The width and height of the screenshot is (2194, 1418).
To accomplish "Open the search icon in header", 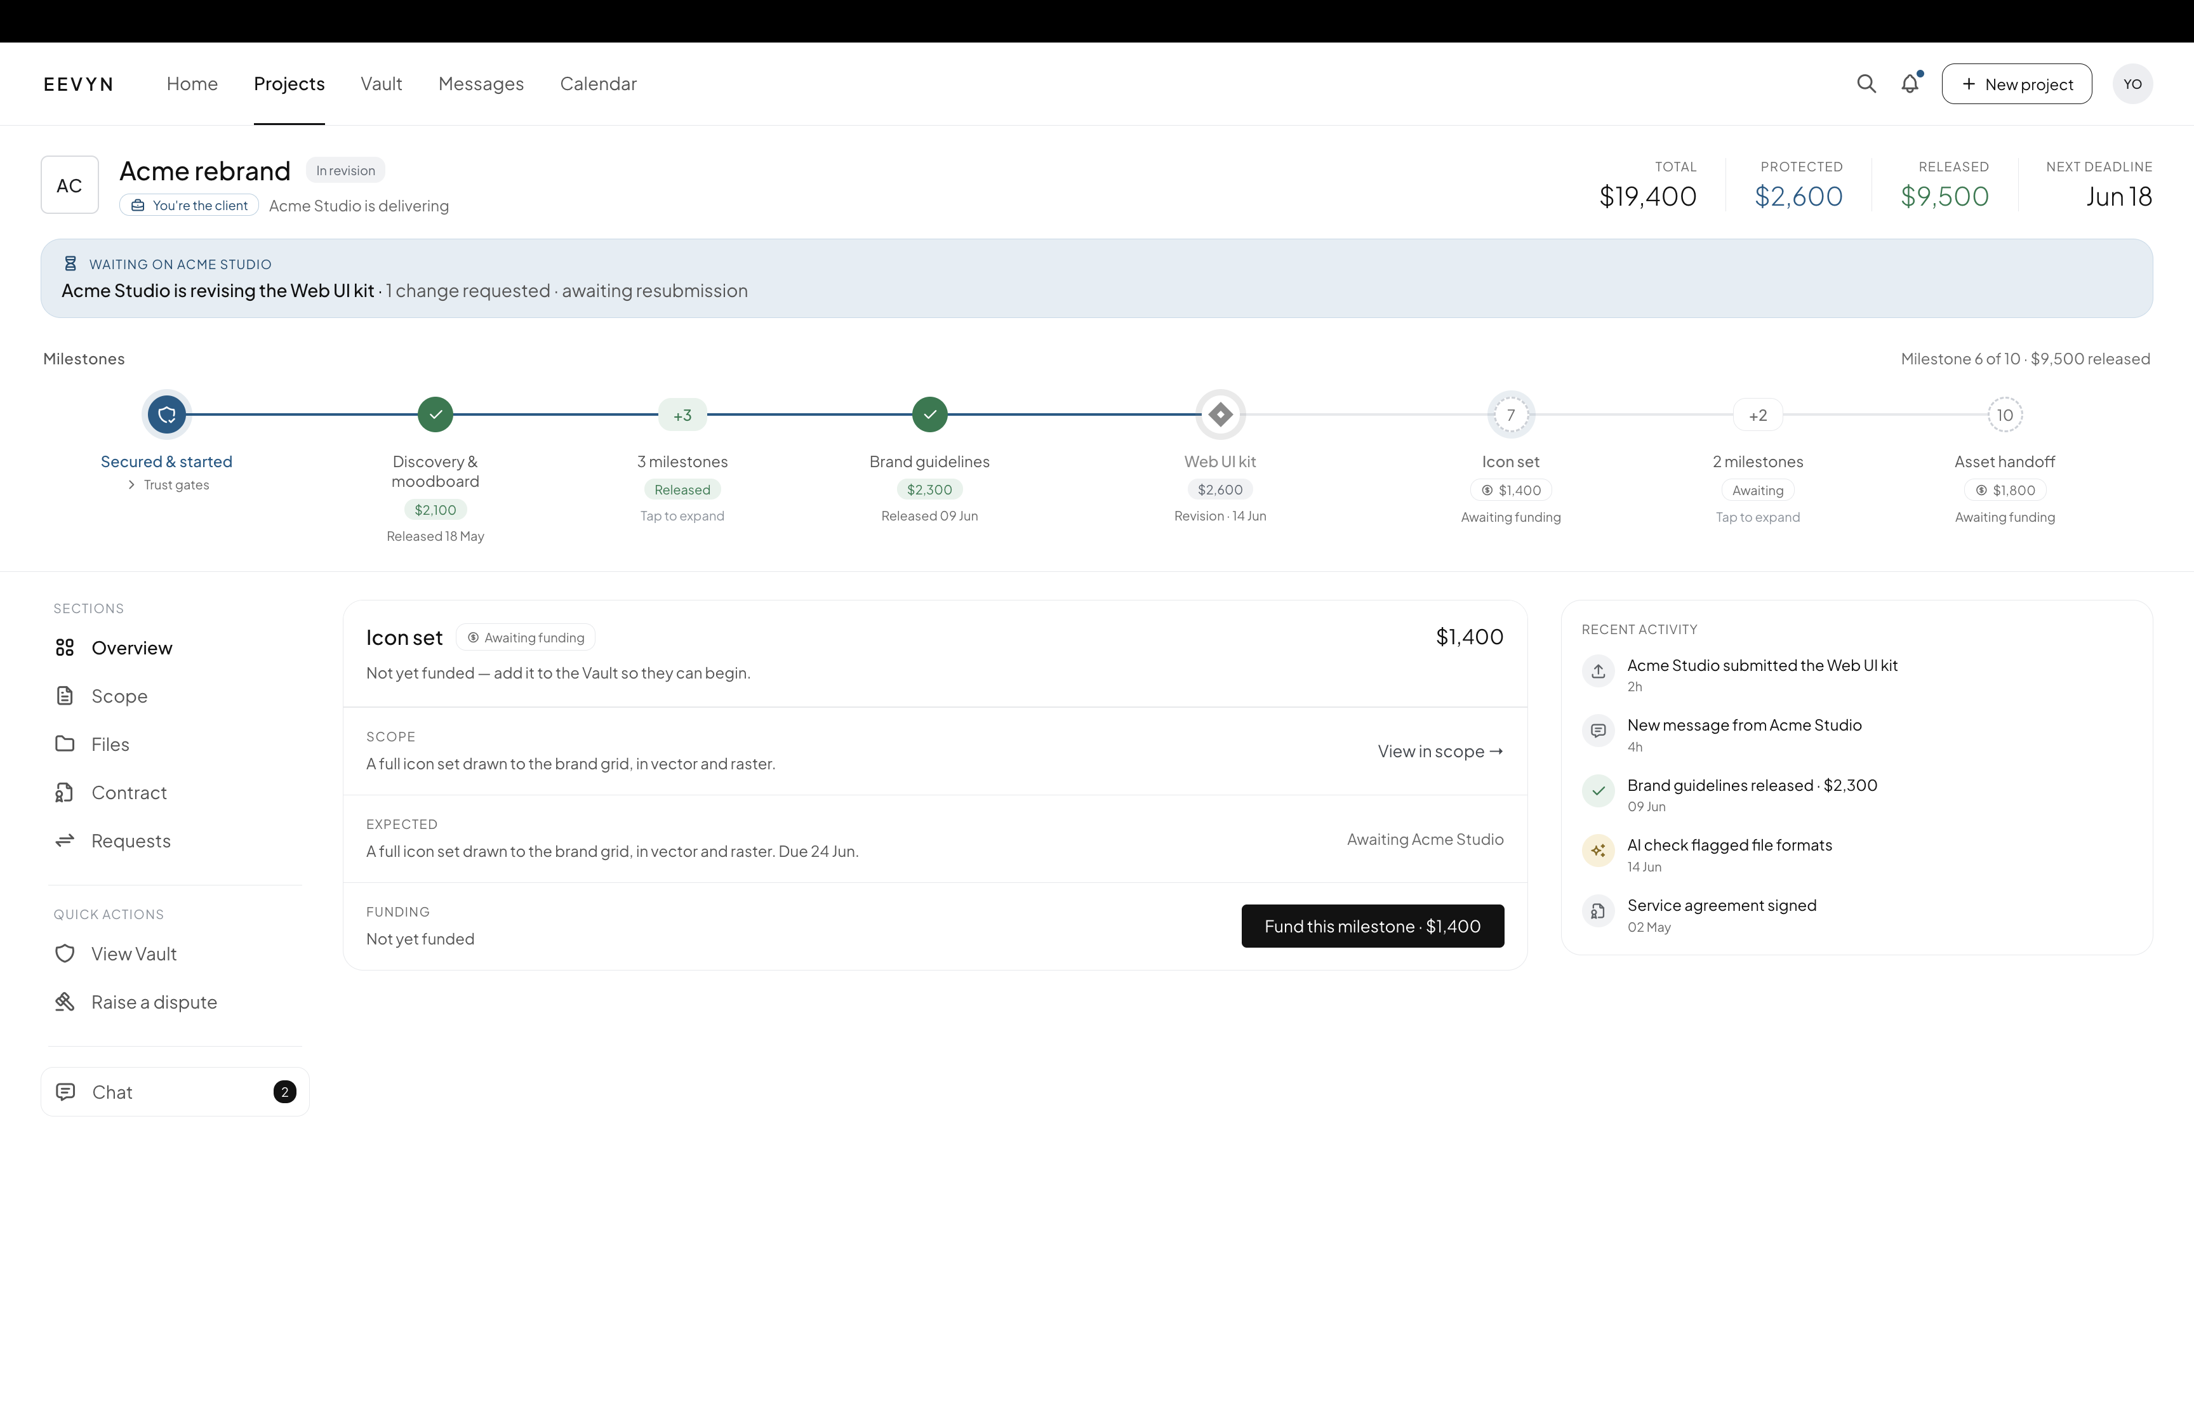I will [x=1866, y=84].
